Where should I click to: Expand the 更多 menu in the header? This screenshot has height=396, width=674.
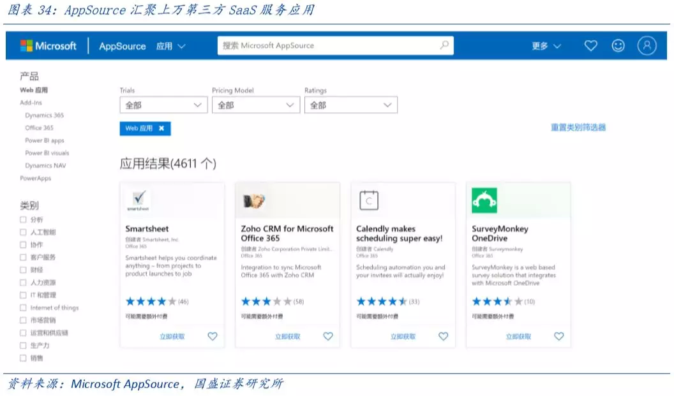click(546, 46)
